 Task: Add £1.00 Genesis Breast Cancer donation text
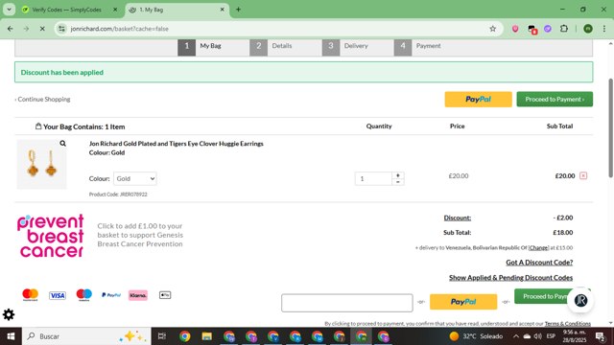pyautogui.click(x=140, y=235)
